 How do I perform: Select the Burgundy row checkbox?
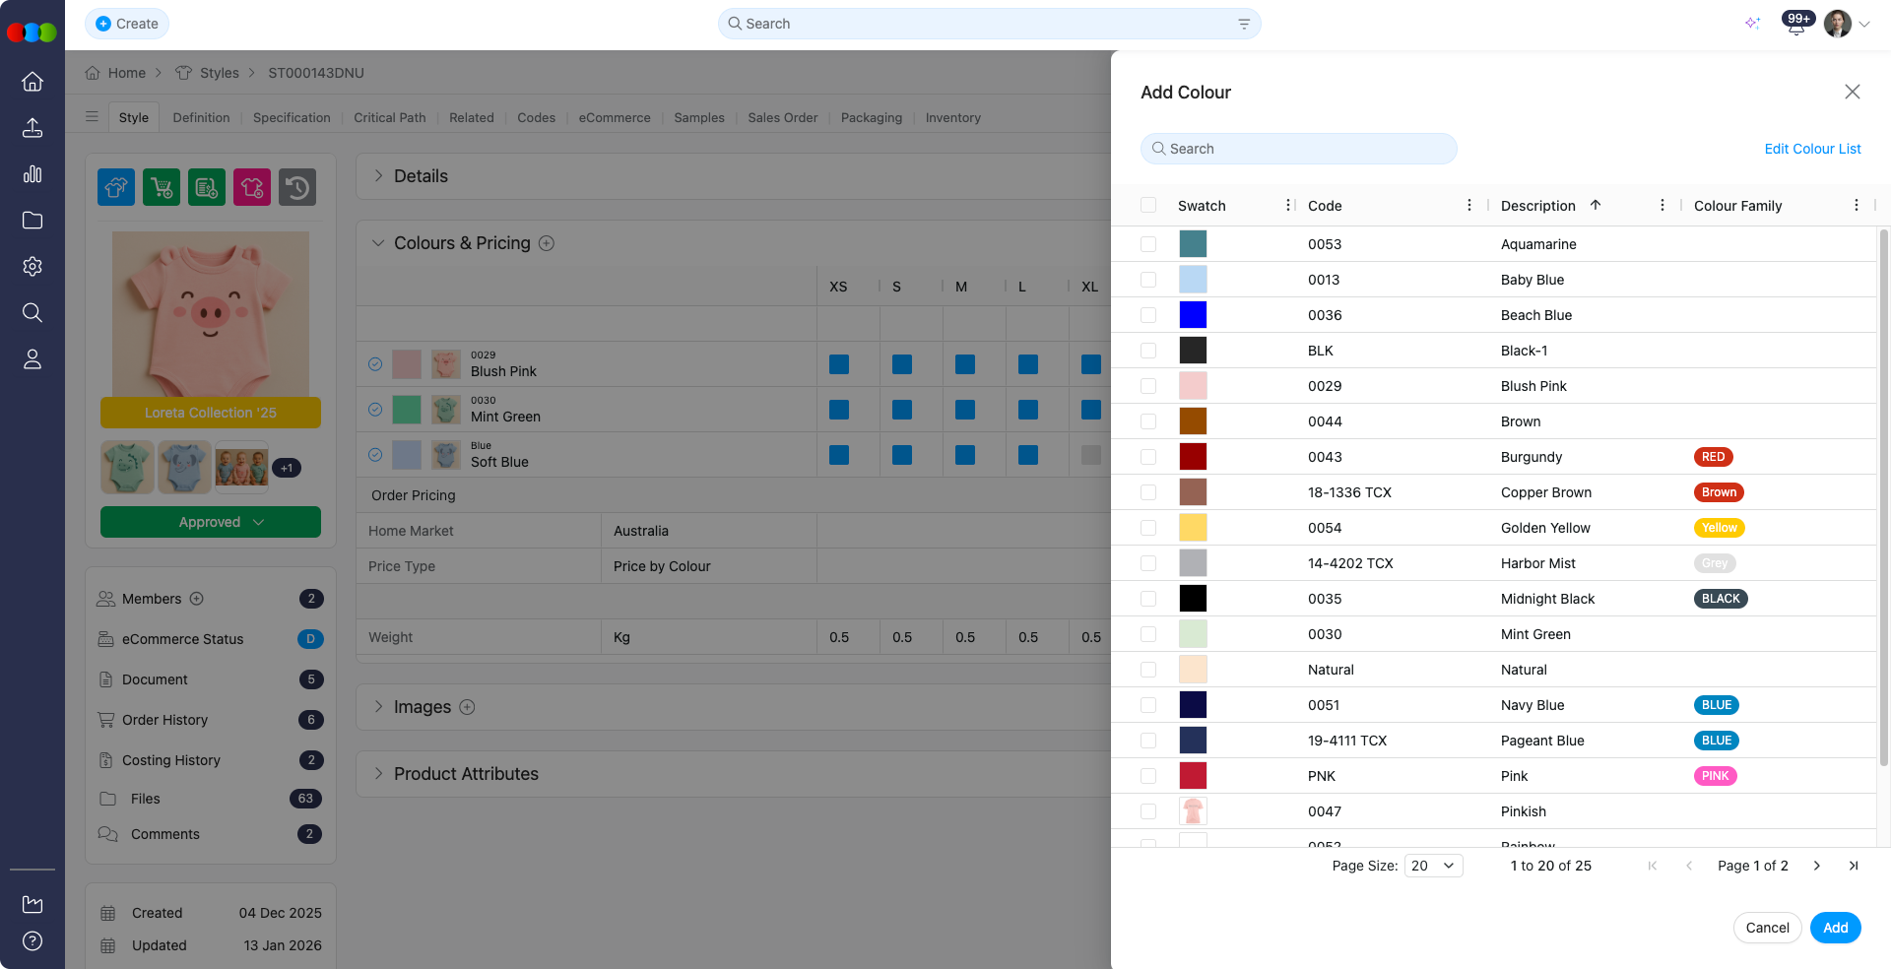tap(1148, 457)
